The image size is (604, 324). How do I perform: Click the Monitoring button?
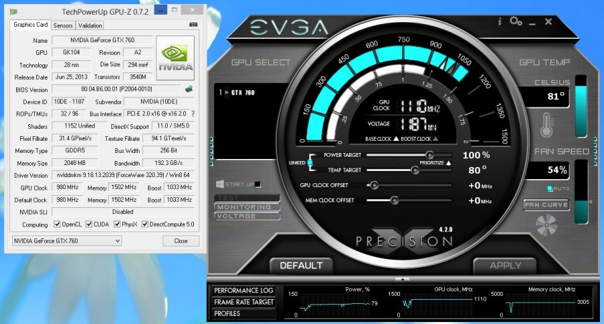click(x=247, y=207)
